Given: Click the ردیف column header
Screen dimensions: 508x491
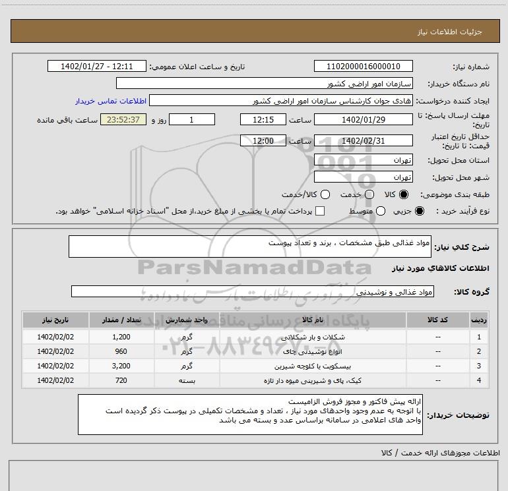Looking at the screenshot, I should coord(479,320).
